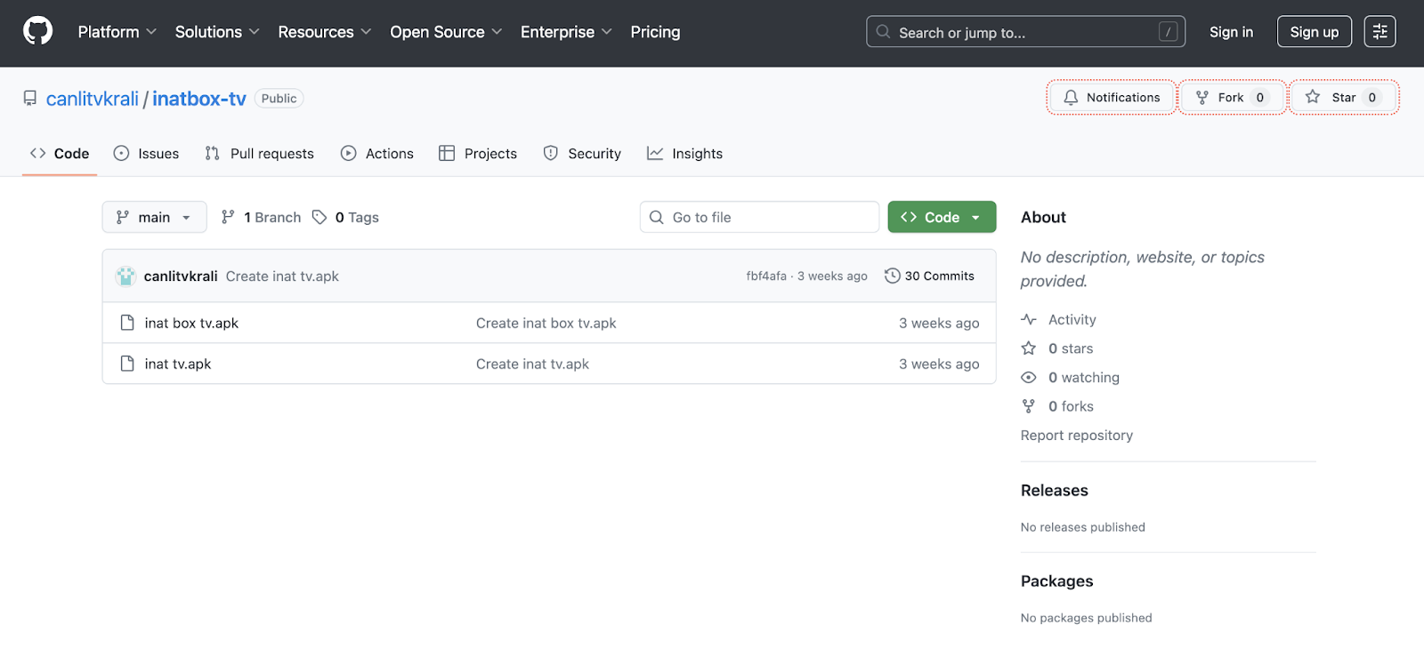Switch to the Issues tab
1424x665 pixels.
click(147, 154)
